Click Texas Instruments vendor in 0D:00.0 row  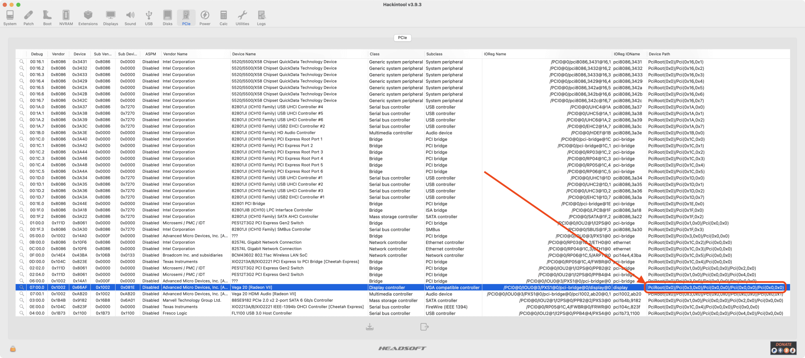pos(180,262)
